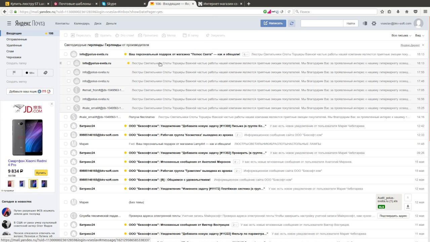Check the Мария Fwd message at 11:45

coord(66,144)
